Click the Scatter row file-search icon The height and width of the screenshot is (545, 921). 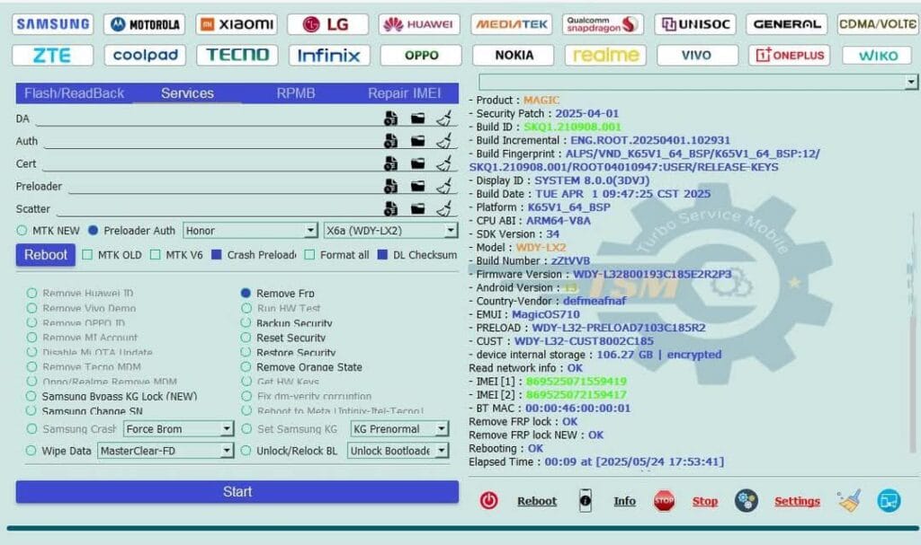coord(390,208)
